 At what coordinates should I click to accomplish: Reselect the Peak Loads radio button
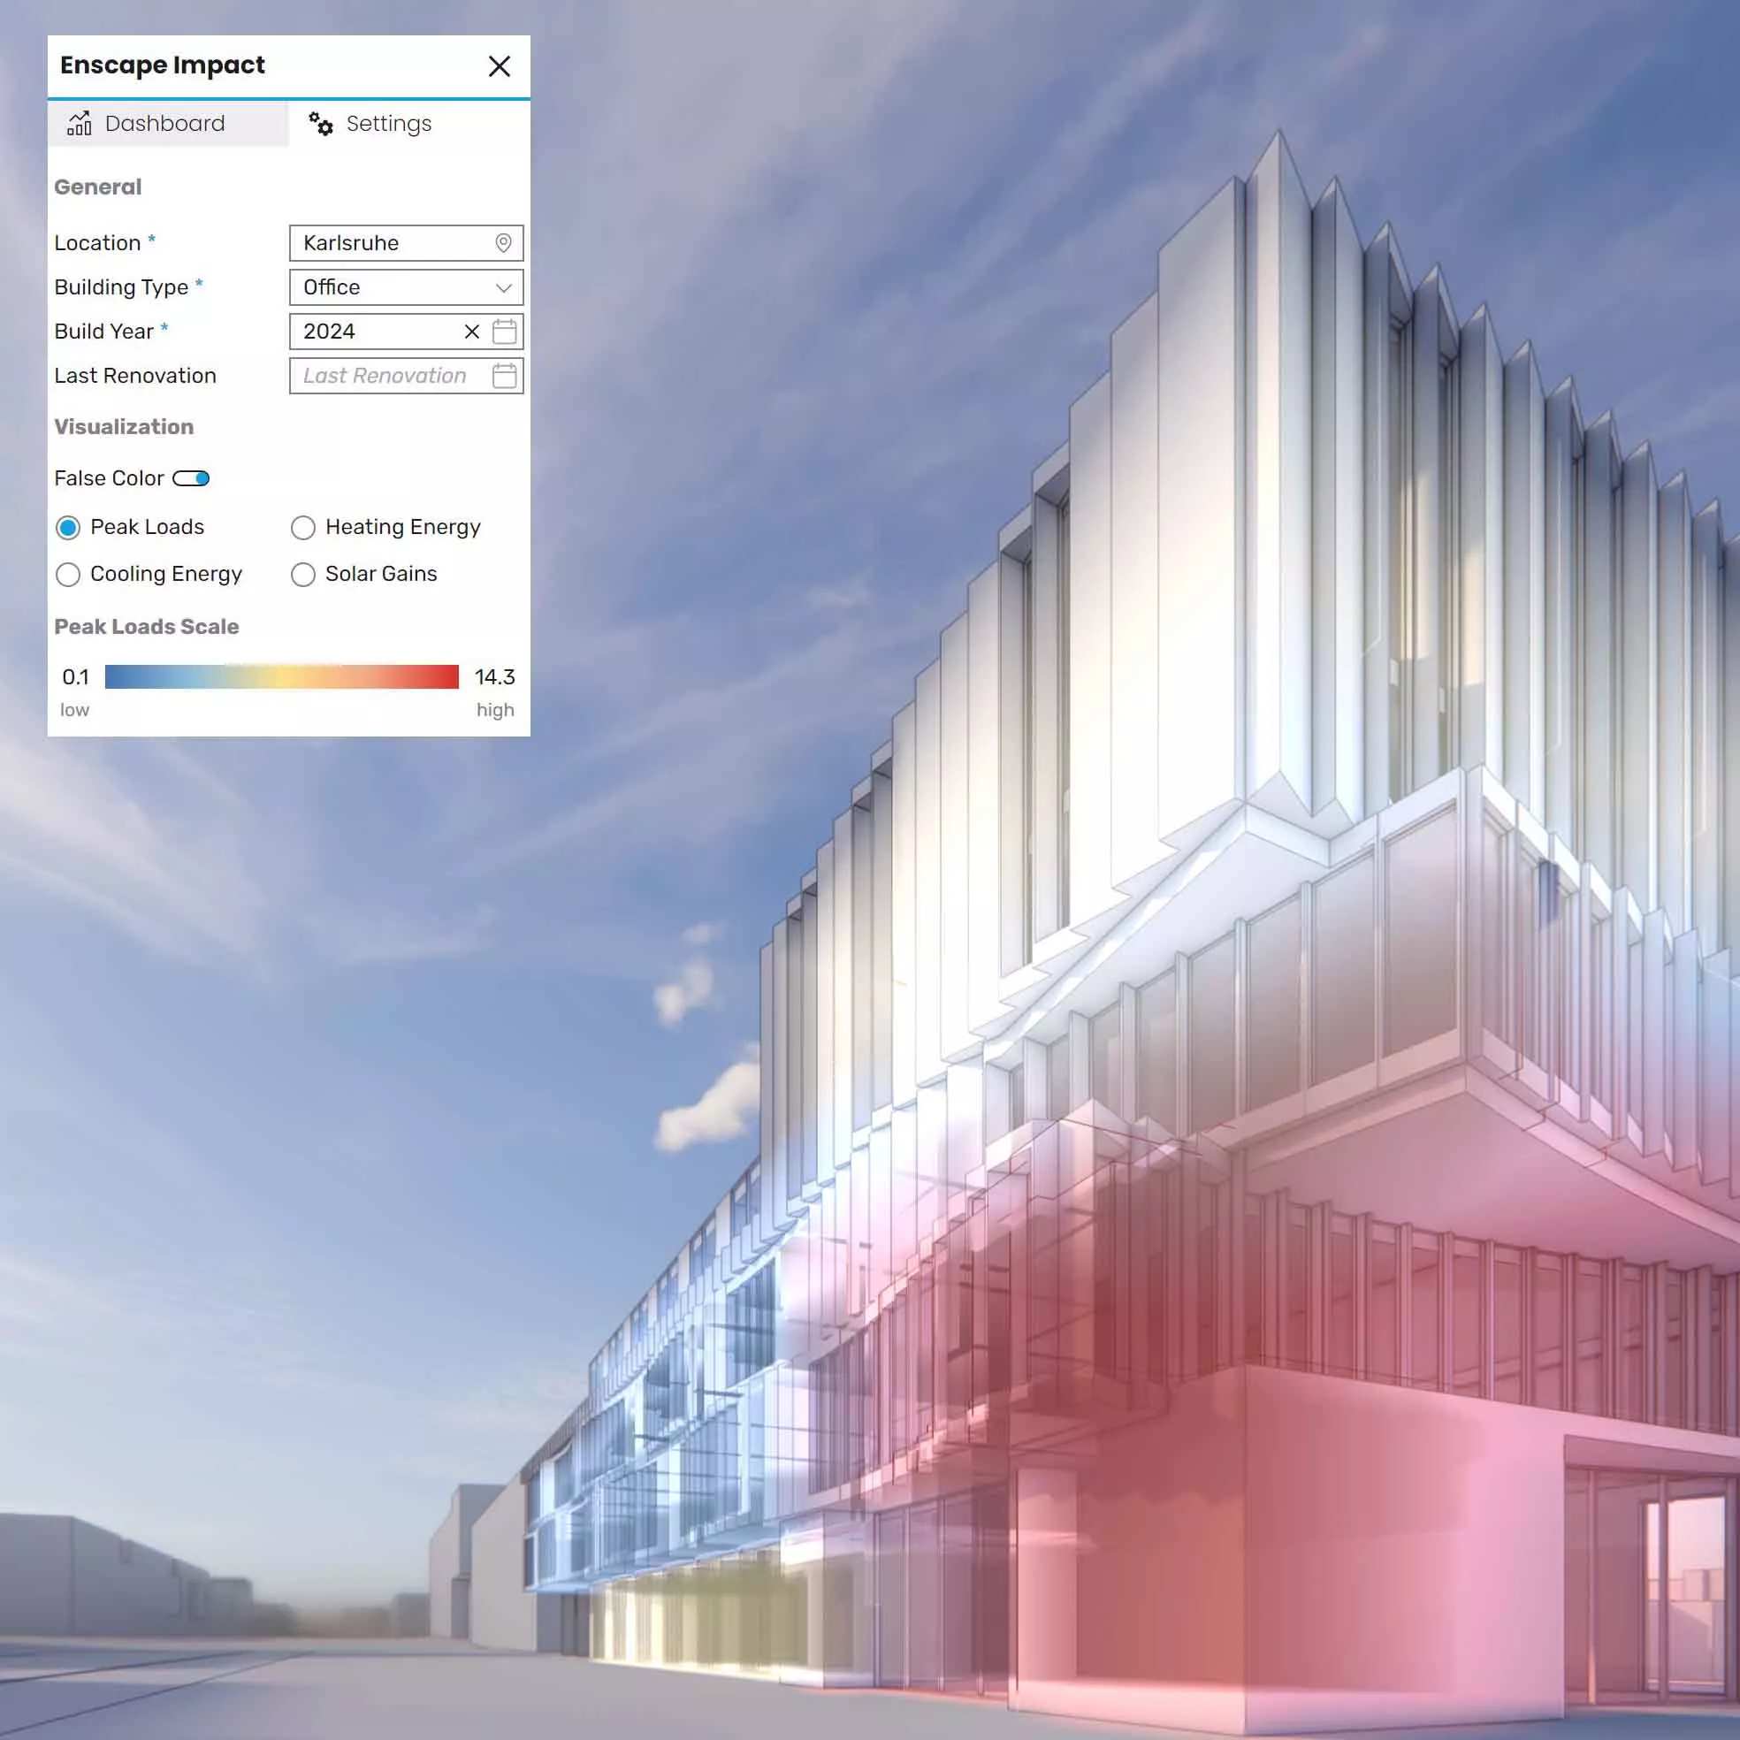coord(68,528)
